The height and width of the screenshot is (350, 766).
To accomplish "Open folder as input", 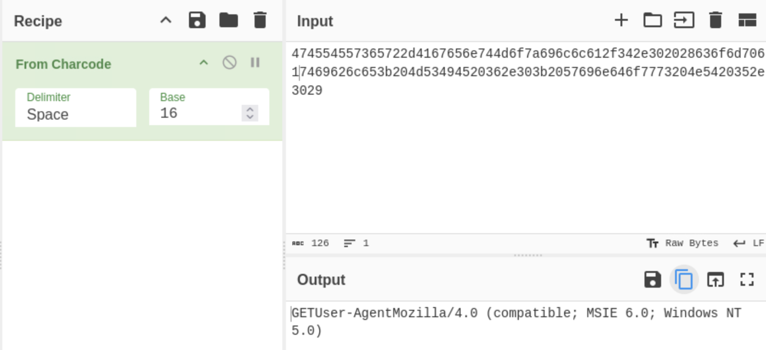I will click(x=652, y=20).
